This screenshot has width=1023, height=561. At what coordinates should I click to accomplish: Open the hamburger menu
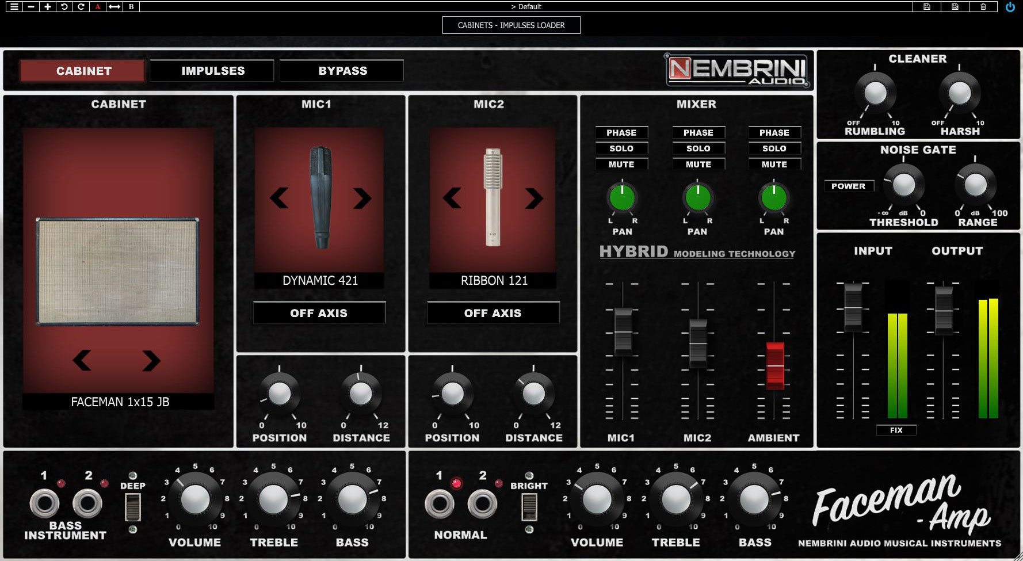coord(16,6)
